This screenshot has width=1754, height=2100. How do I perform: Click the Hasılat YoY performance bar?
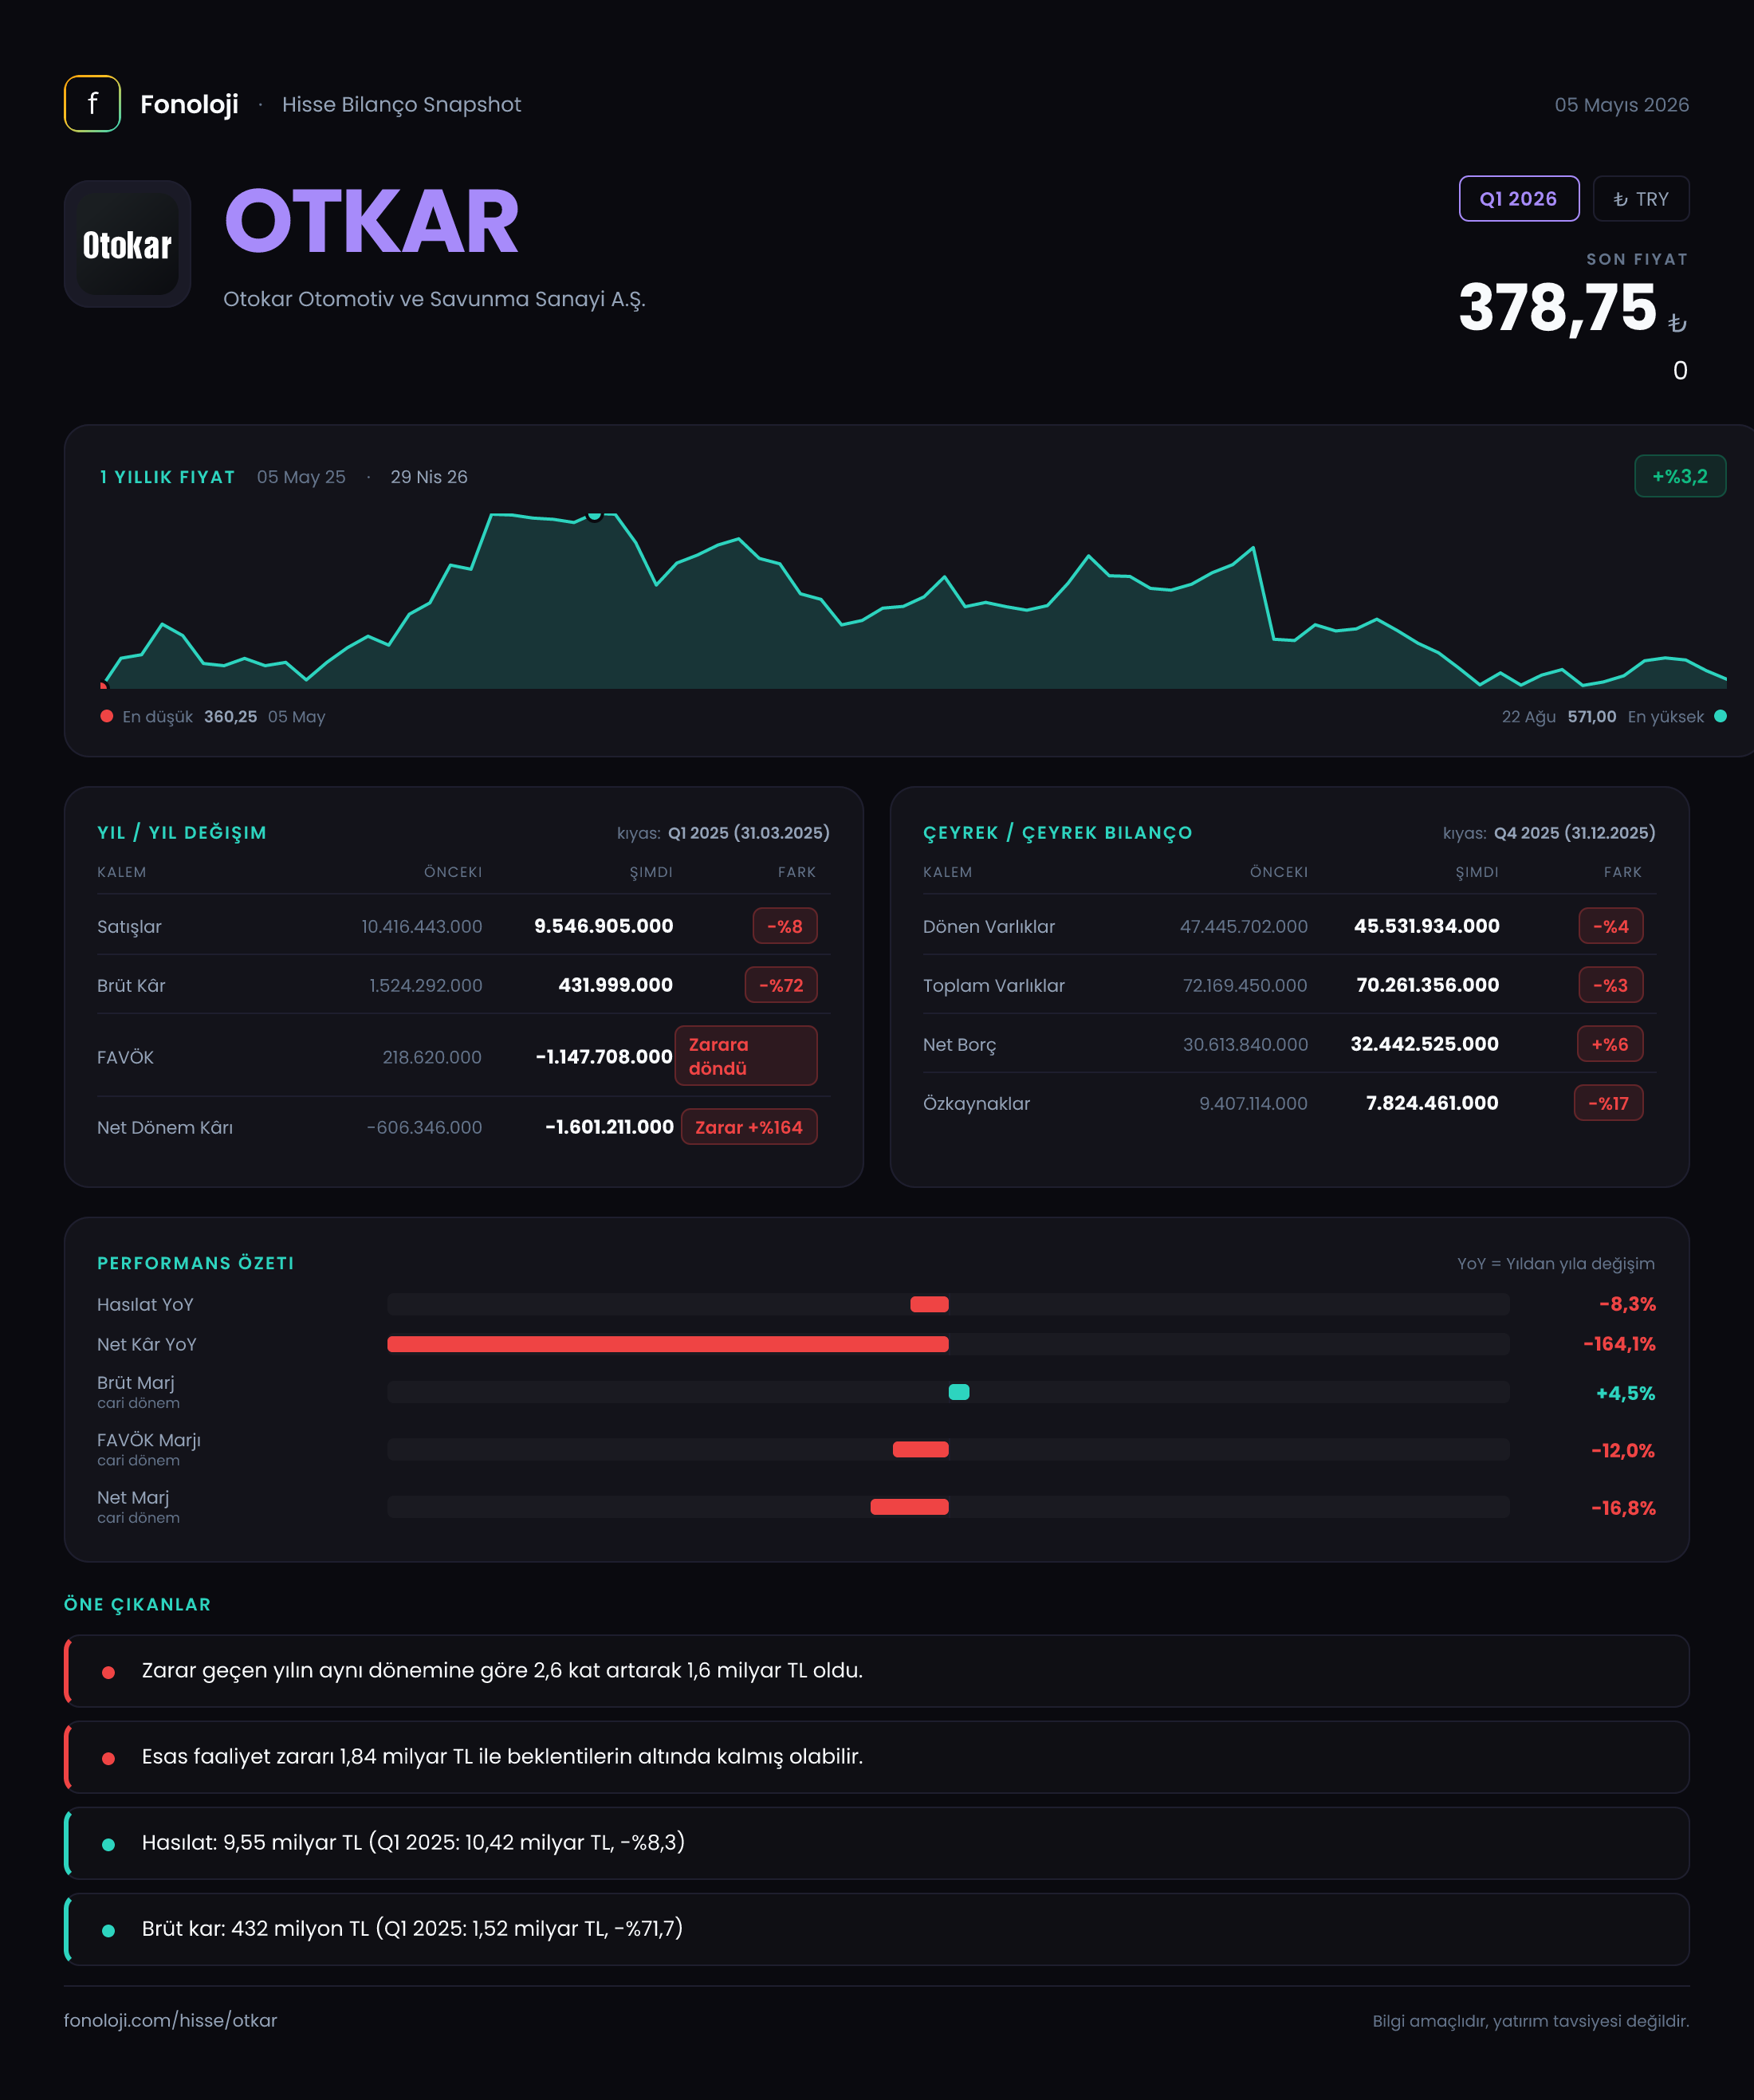point(929,1304)
